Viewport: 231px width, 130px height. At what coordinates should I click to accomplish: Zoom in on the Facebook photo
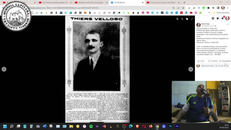[x=177, y=19]
